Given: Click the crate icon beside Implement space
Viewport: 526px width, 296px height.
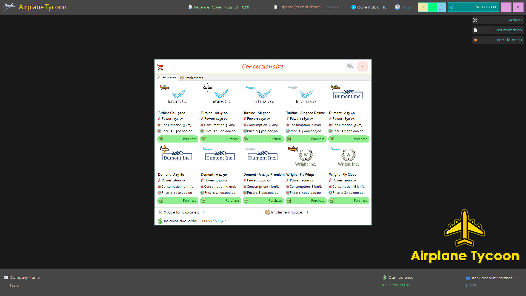Looking at the screenshot, I should 267,212.
